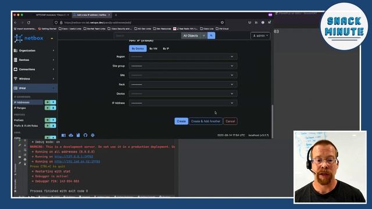Open the docs icon in the NetBox footer
This screenshot has width=372, height=209.
[x=63, y=135]
